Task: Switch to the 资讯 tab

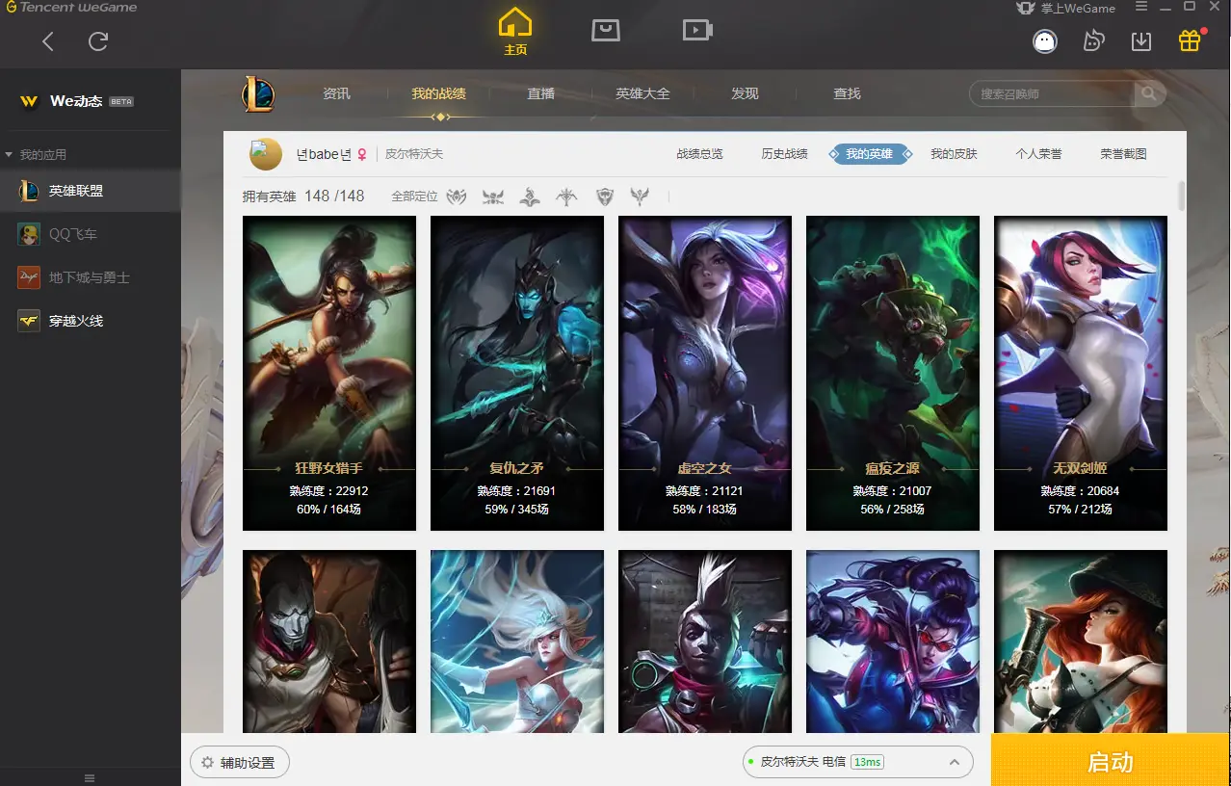Action: tap(336, 93)
